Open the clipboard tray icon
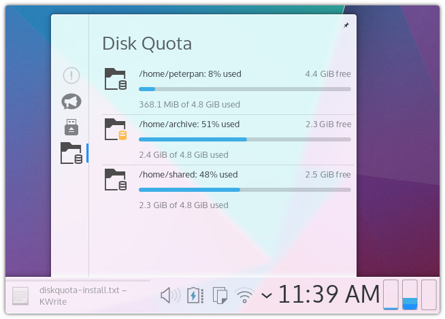This screenshot has height=319, width=445. coord(220,295)
